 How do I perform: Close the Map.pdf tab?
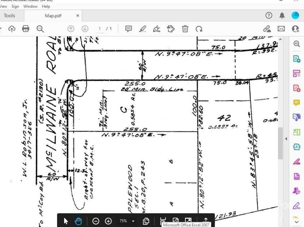click(78, 15)
